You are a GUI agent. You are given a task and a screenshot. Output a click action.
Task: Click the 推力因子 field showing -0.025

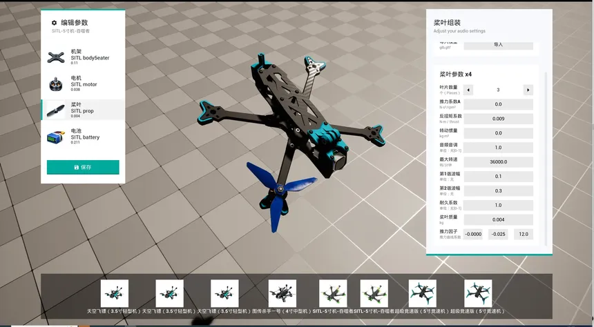(498, 234)
